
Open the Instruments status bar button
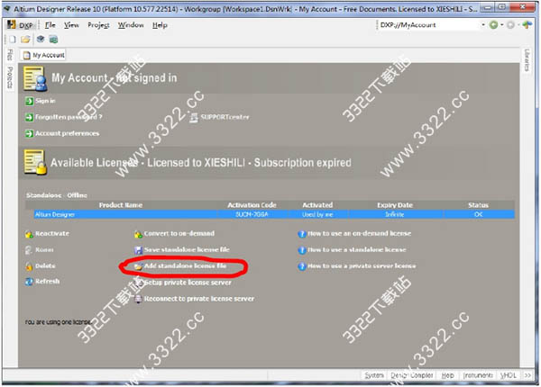click(478, 375)
